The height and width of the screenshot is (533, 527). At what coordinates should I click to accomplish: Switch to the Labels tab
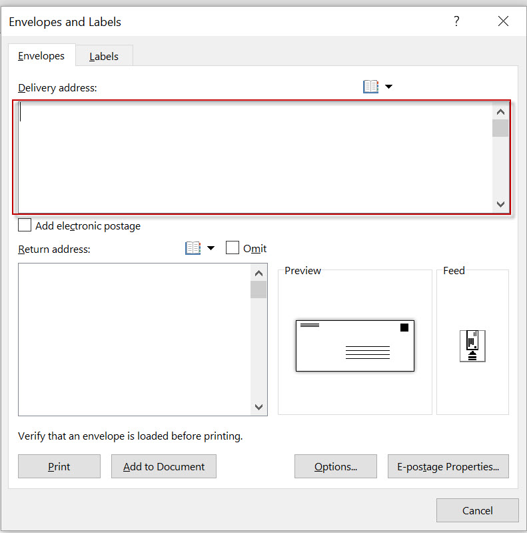pos(104,56)
